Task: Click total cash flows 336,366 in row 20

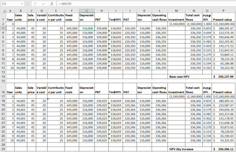Action: (194, 110)
